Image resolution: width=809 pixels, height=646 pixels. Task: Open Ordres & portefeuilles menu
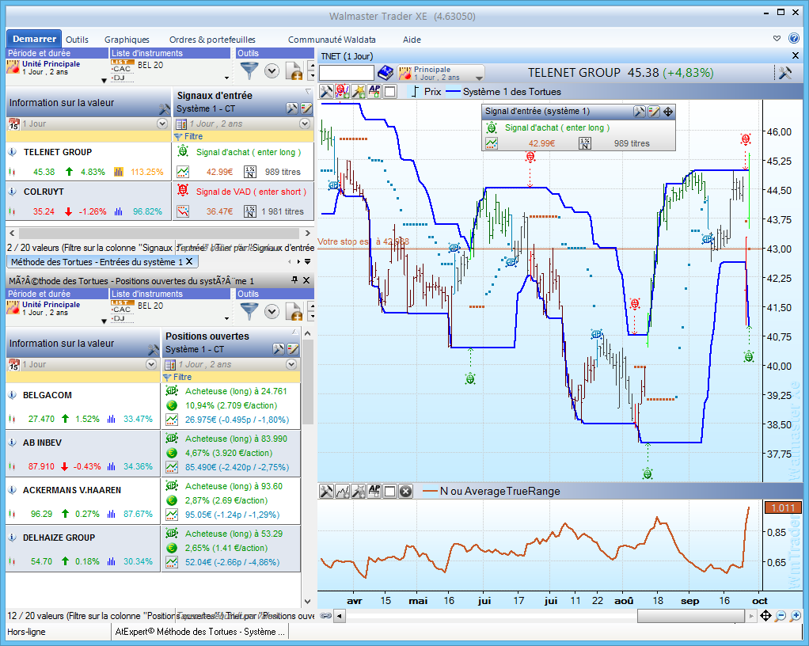pyautogui.click(x=212, y=40)
